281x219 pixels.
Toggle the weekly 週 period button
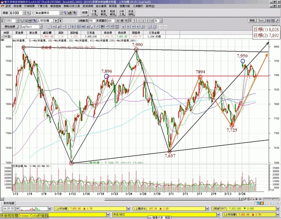[x=122, y=21]
